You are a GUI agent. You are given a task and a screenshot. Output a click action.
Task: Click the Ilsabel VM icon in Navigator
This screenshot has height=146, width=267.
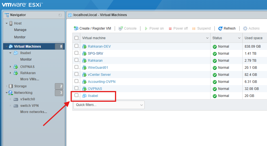[x=16, y=53]
